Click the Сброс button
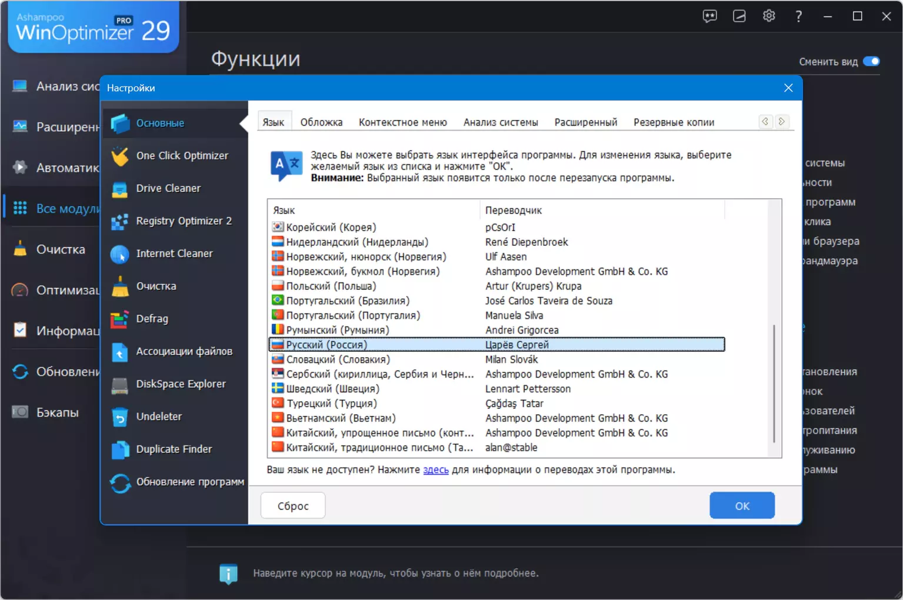Screen dimensions: 903x600 pyautogui.click(x=293, y=506)
